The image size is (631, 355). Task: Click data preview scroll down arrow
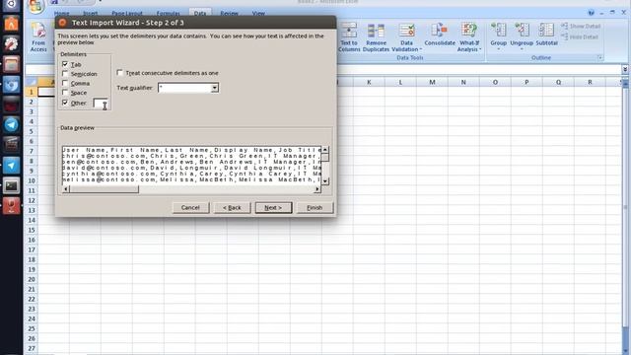click(x=325, y=181)
